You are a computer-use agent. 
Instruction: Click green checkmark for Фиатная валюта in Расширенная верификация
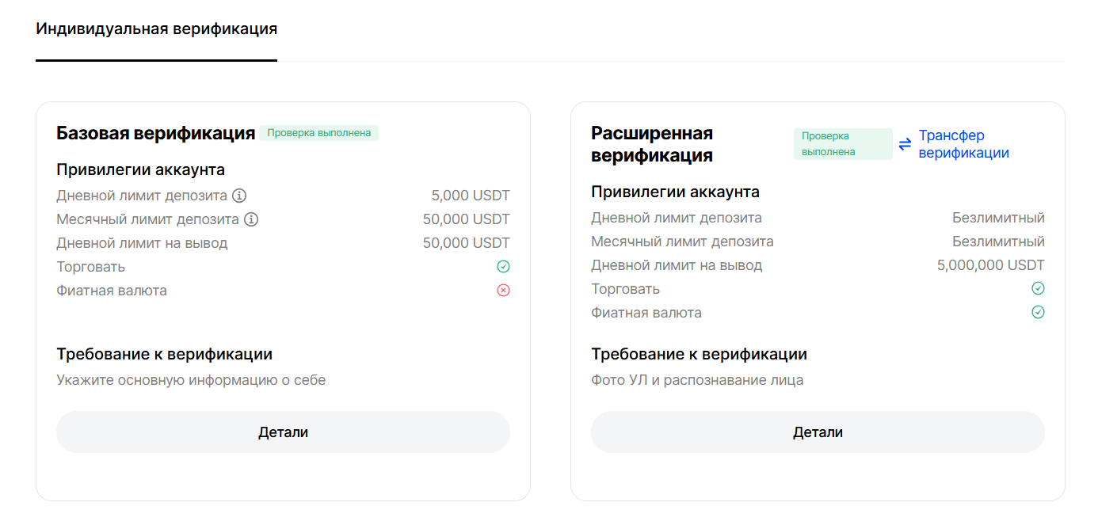1038,313
